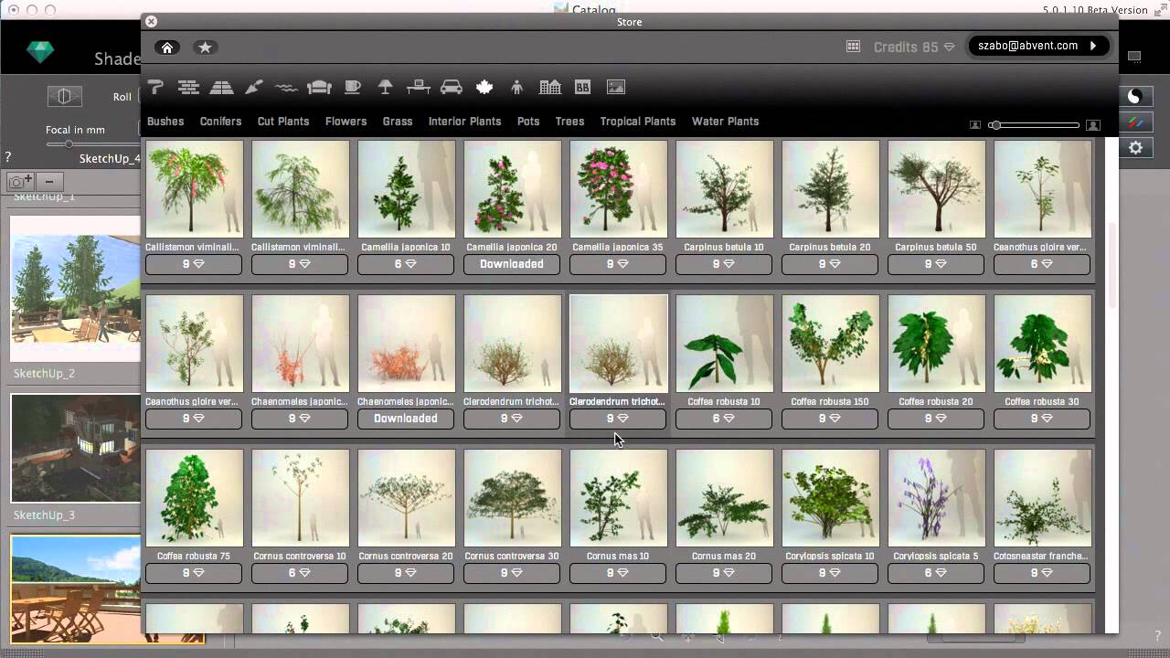
Task: Select the maple leaf plants category icon
Action: pyautogui.click(x=484, y=87)
